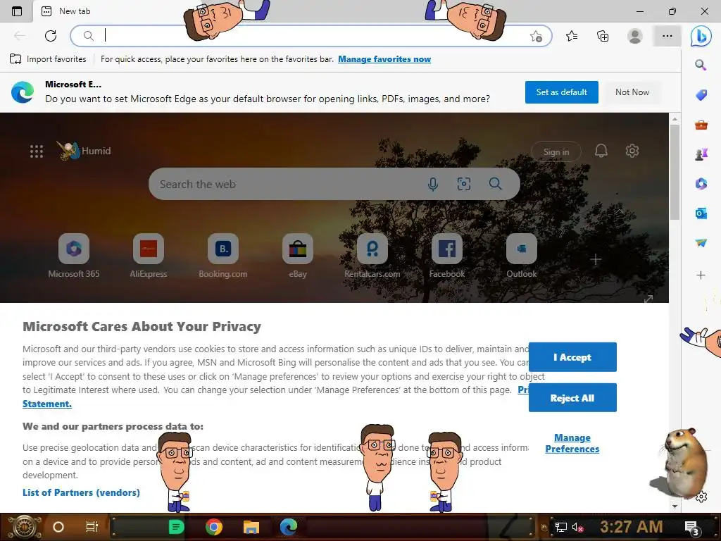Click the magnifier search icon in web search
Viewport: 721px width, 541px height.
[x=495, y=184]
